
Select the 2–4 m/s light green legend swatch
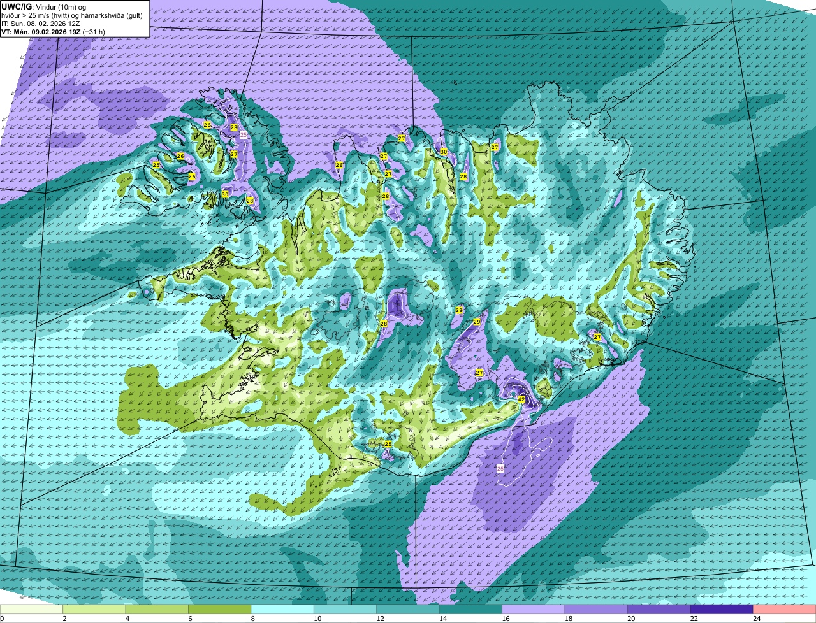94,610
